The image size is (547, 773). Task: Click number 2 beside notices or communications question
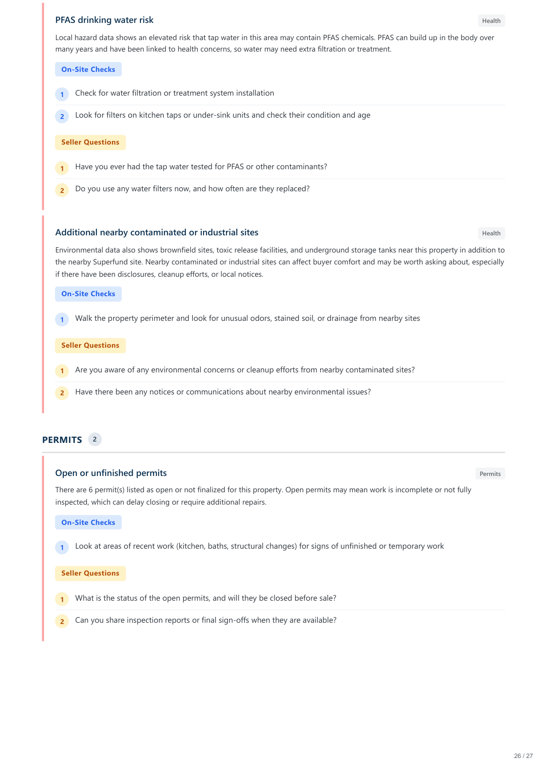[x=62, y=393]
